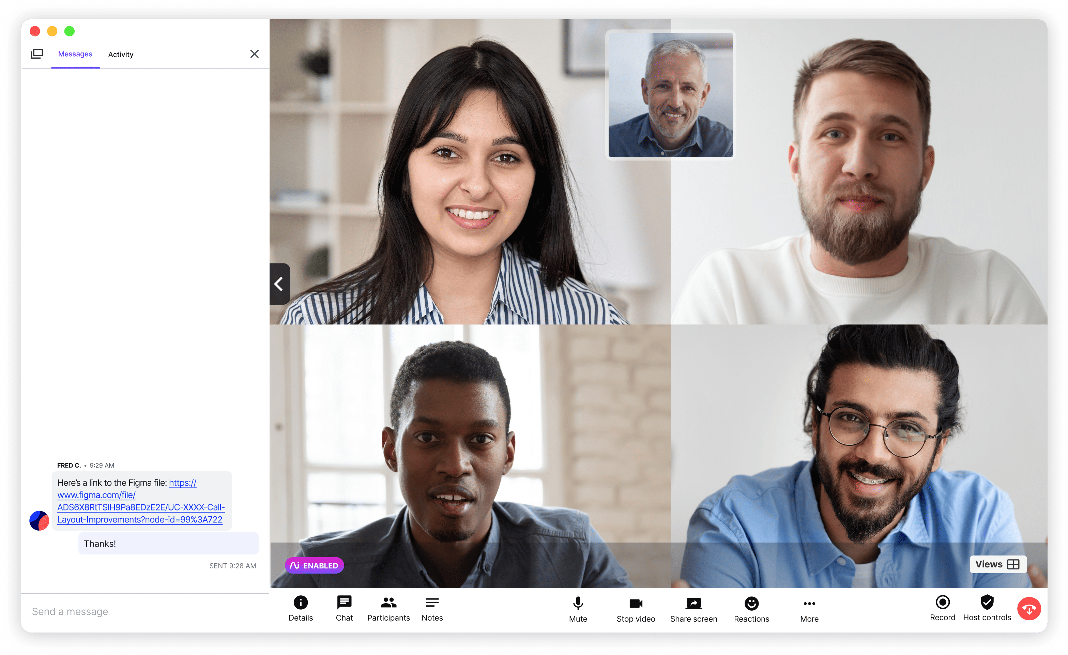The image size is (1068, 655).
Task: Start sharing your screen
Action: [693, 609]
